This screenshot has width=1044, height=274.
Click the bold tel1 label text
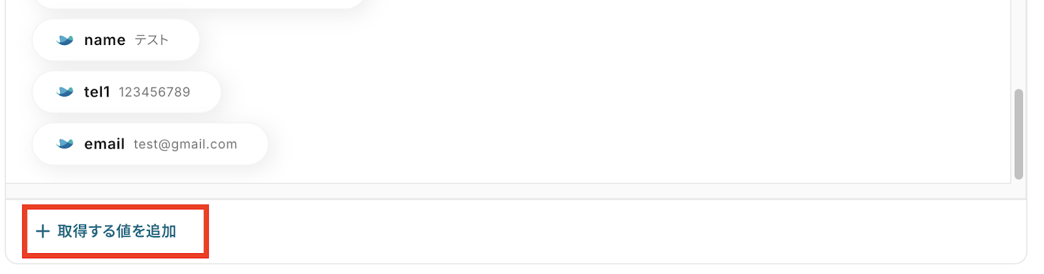(97, 92)
